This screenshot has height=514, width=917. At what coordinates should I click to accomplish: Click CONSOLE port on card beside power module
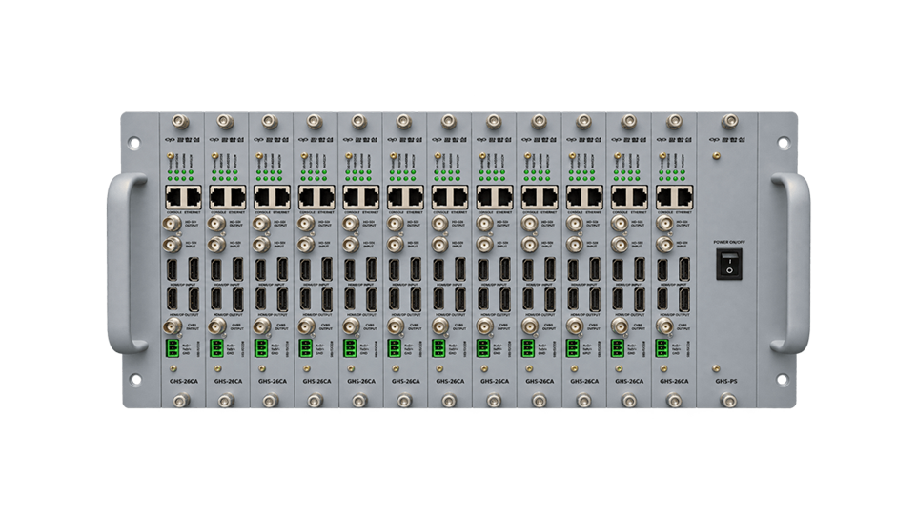665,197
